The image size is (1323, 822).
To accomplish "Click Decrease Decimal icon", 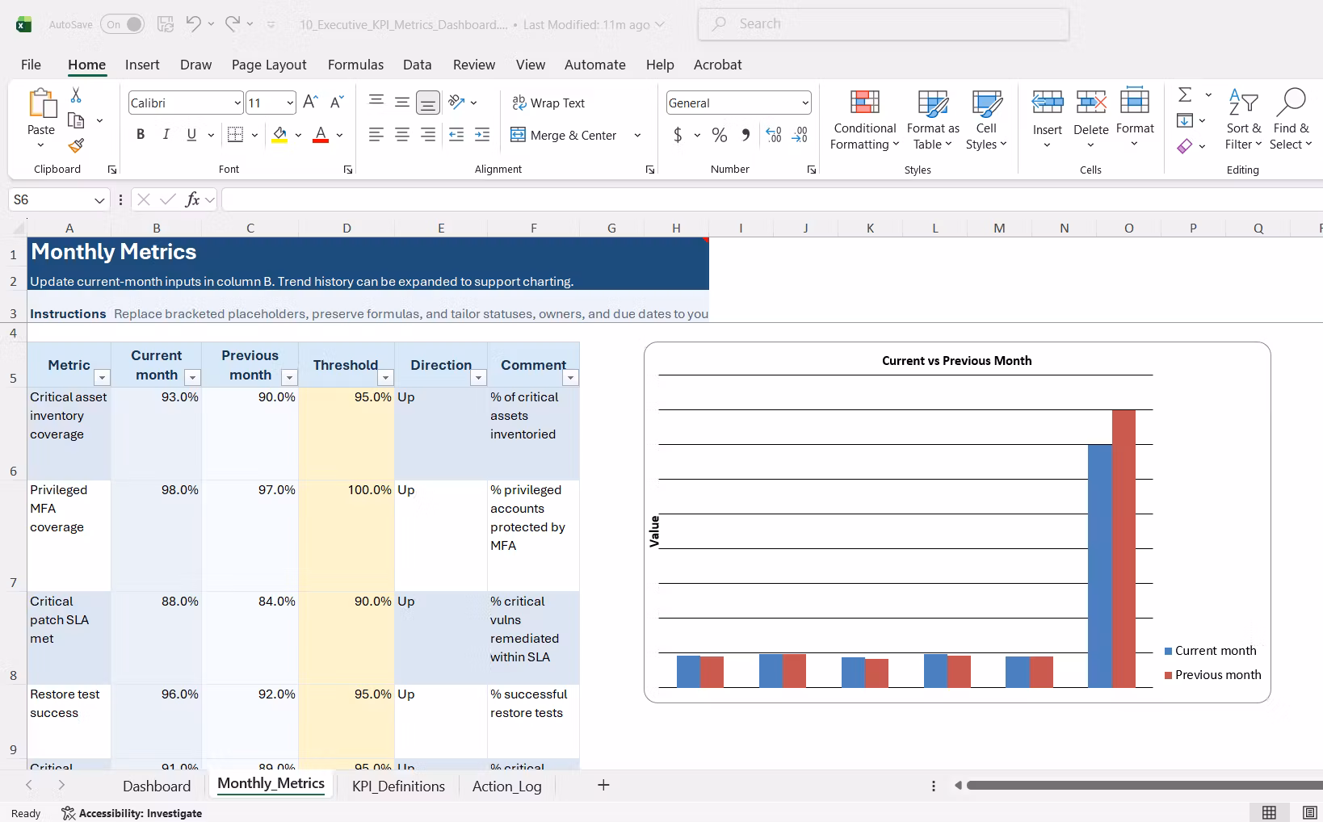I will (800, 135).
